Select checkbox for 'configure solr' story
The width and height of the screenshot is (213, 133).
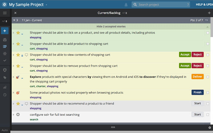(x=208, y=115)
